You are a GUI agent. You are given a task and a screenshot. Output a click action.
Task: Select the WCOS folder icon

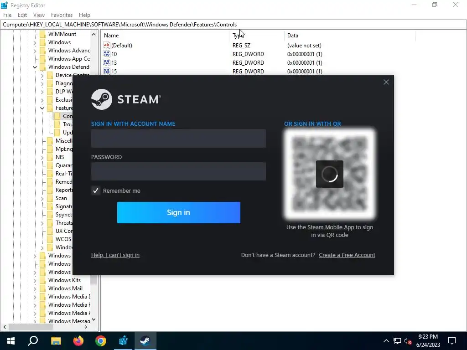50,239
